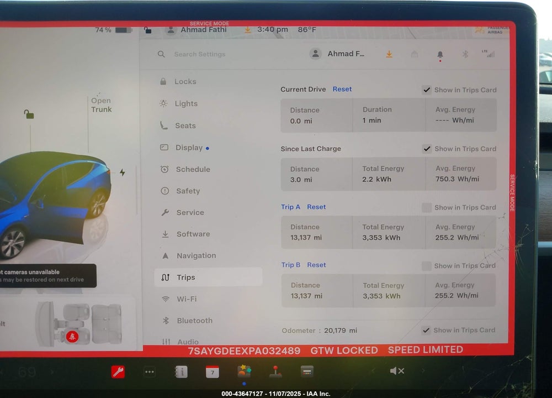Launch the Toybox icon
552x398 pixels.
tap(244, 371)
